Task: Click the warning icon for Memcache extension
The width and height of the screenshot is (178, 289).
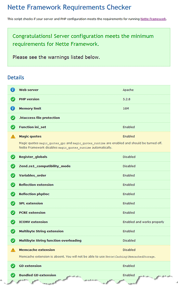Action: [13, 250]
